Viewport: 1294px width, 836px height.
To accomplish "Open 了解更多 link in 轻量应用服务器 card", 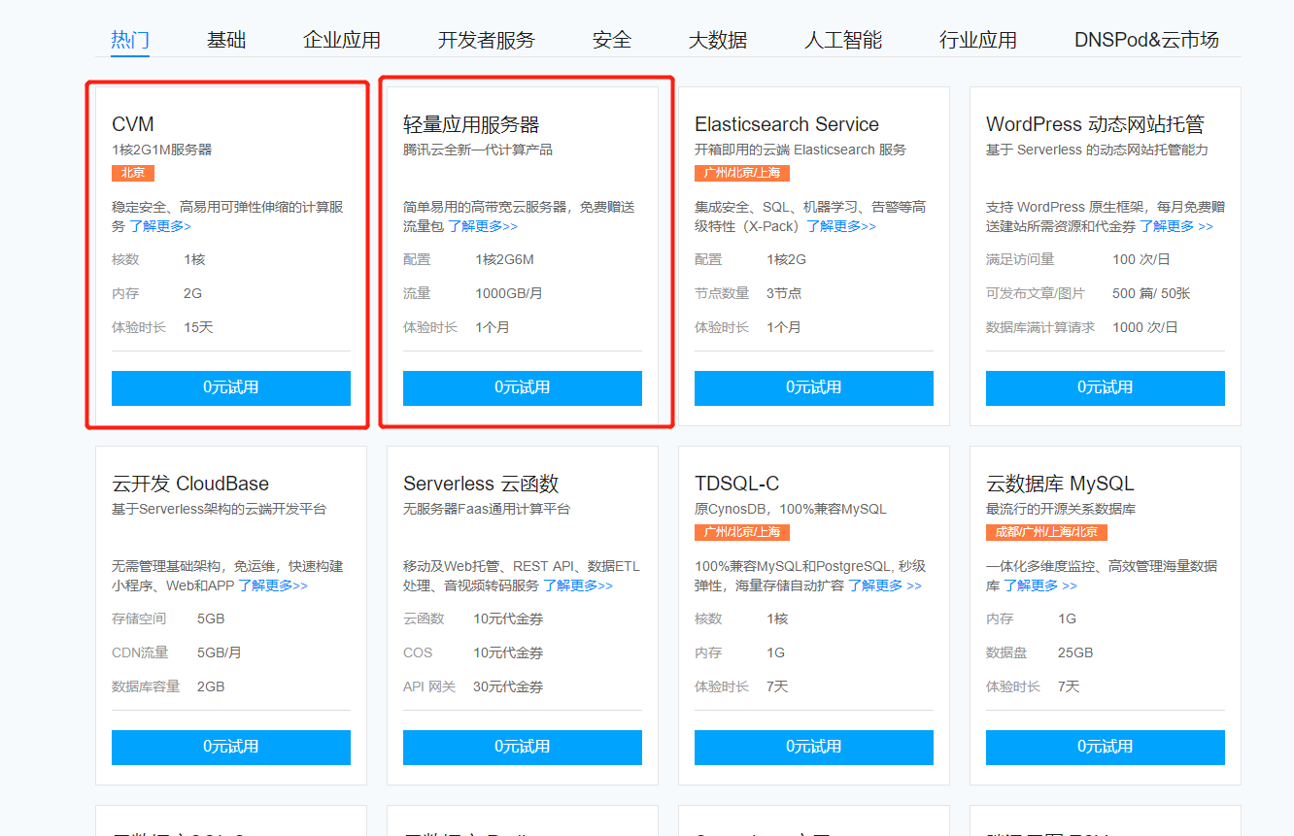I will pyautogui.click(x=483, y=226).
